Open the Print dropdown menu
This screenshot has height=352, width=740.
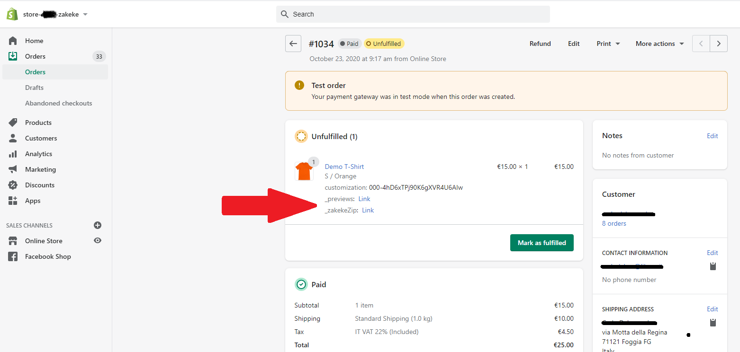pyautogui.click(x=608, y=44)
